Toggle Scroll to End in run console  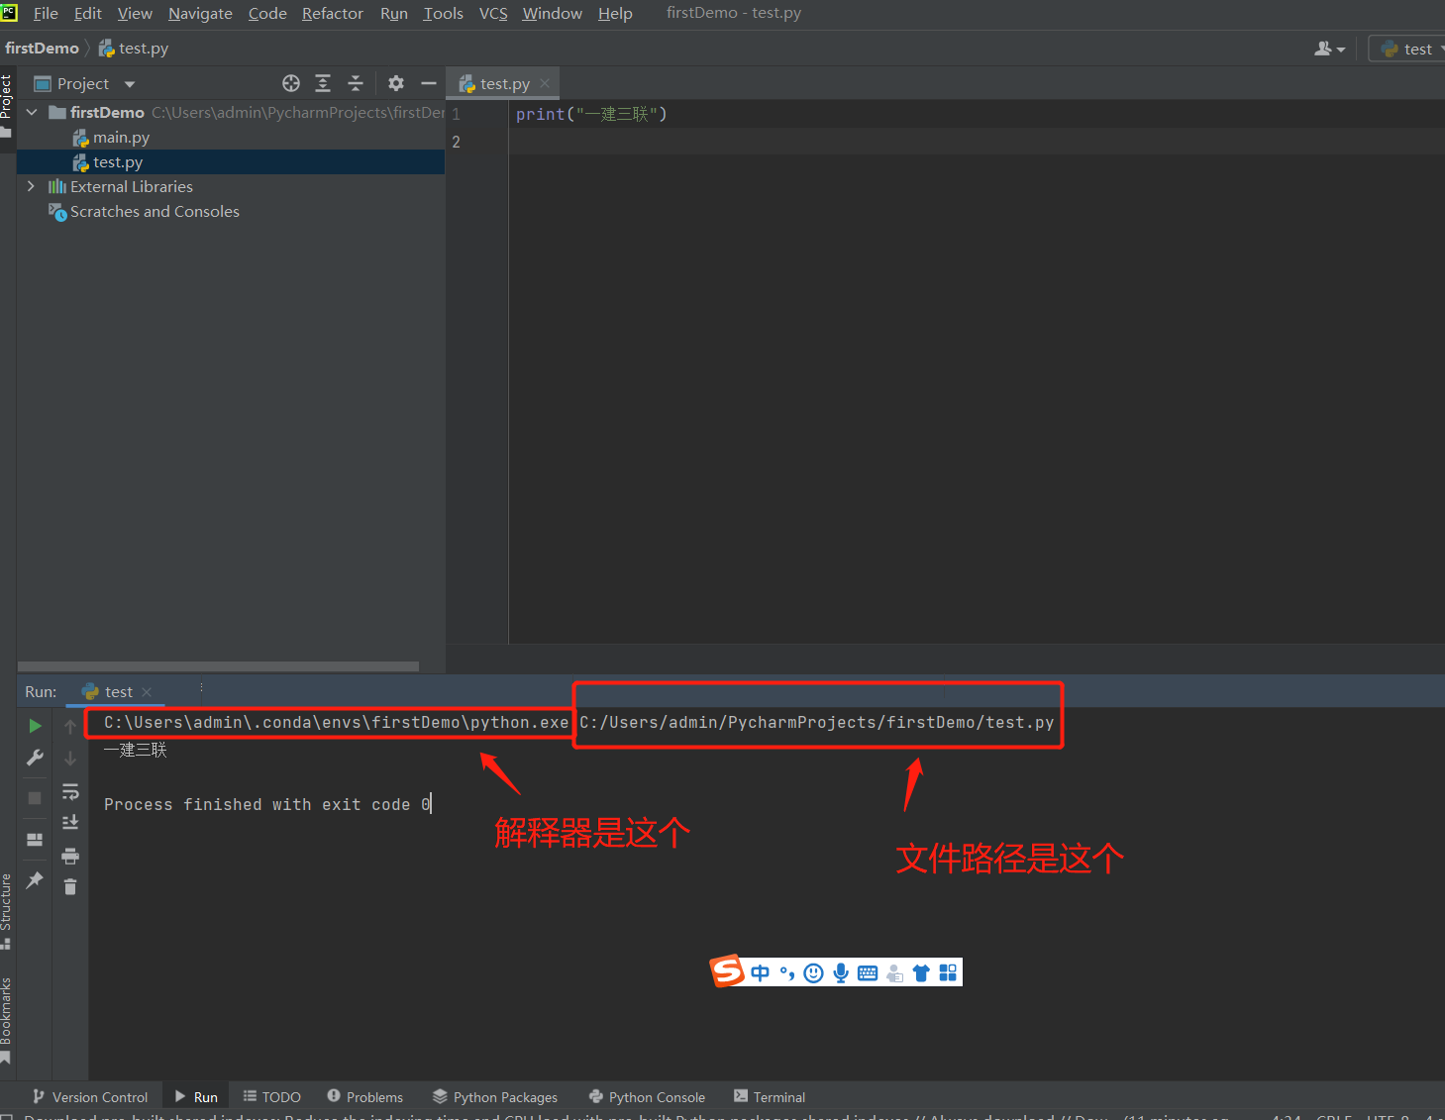(x=70, y=823)
